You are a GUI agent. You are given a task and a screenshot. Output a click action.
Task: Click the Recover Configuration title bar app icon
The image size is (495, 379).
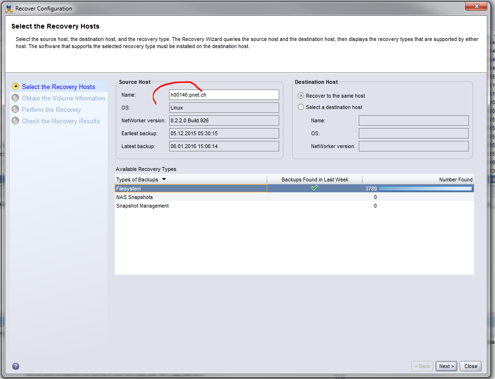click(x=9, y=9)
